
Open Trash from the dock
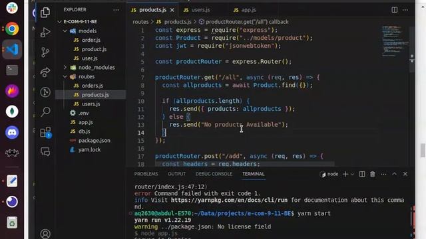12,223
